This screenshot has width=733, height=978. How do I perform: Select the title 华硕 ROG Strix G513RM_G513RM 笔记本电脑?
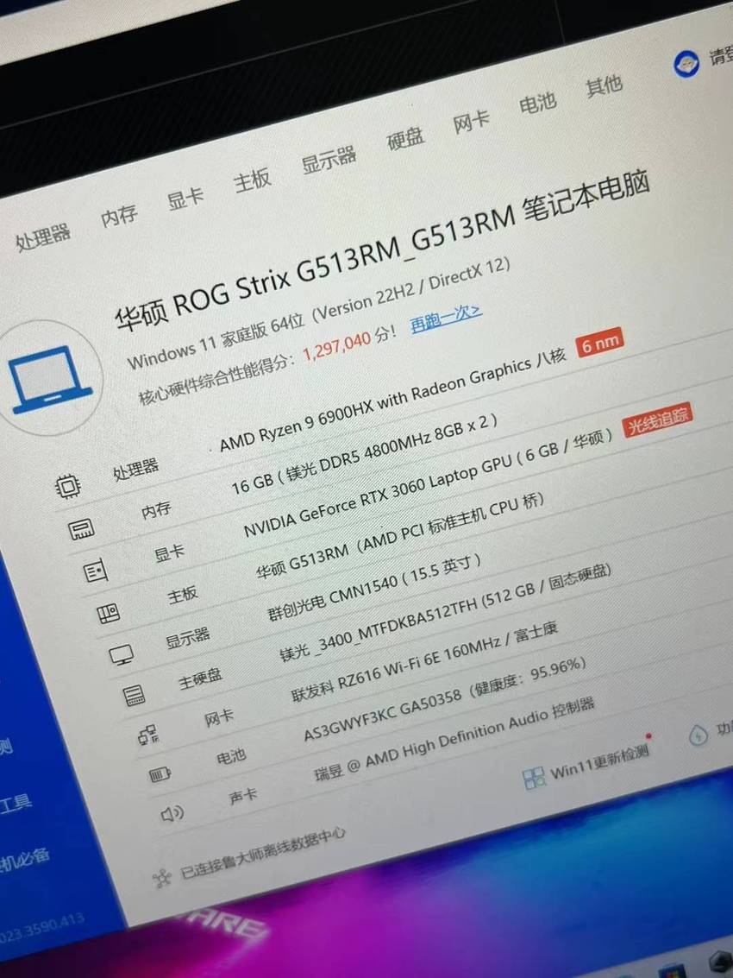382,251
